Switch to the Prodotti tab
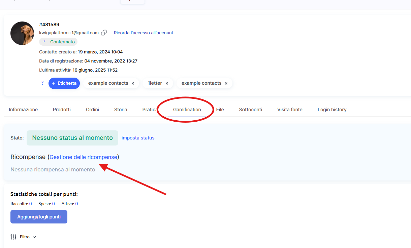The image size is (411, 248). click(62, 110)
